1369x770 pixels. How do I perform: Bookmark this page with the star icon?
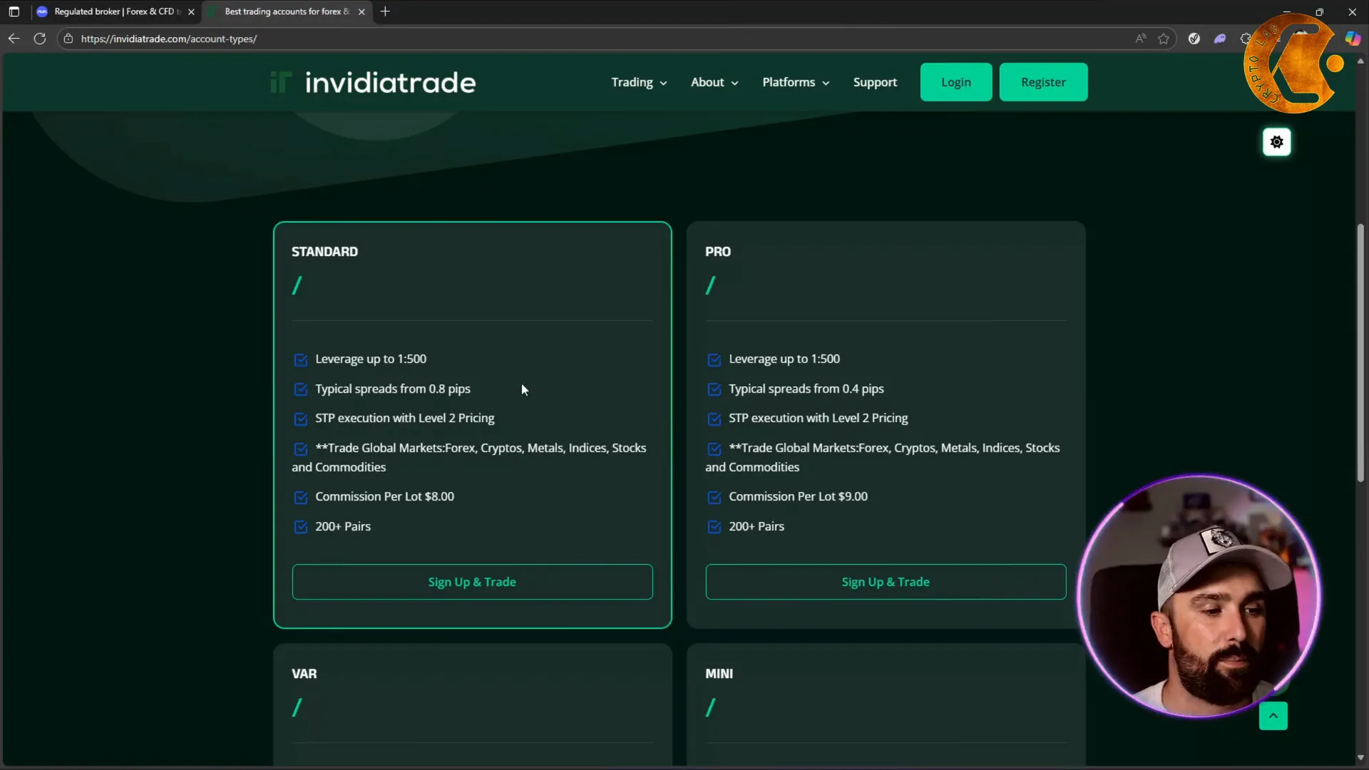pos(1164,38)
